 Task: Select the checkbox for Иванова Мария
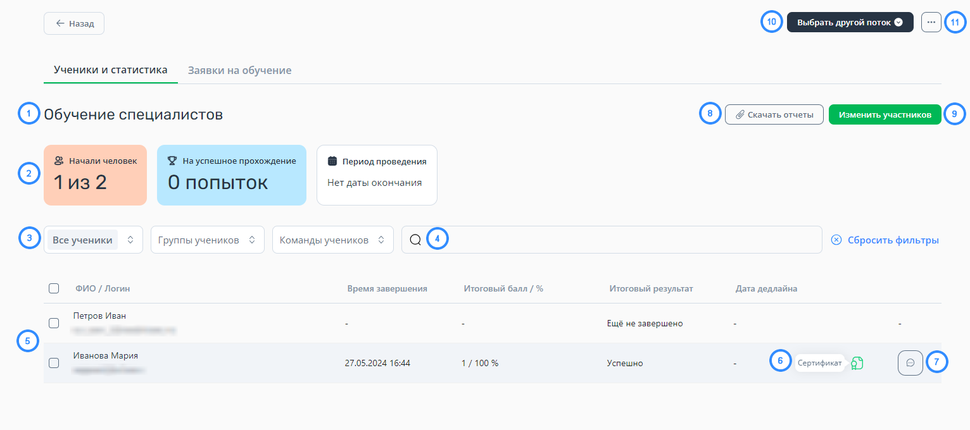[54, 363]
